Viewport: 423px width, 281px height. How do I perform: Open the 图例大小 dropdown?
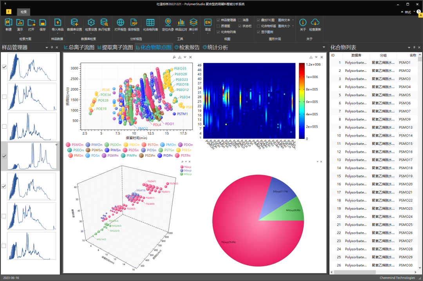(286, 26)
